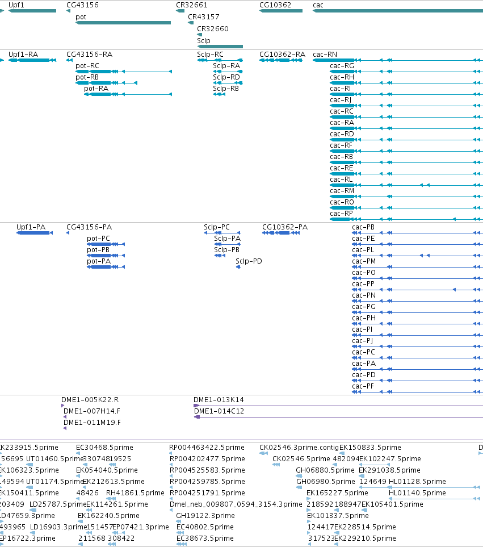This screenshot has width=483, height=547.
Task: Select the pot-PC protein label
Action: click(99, 238)
